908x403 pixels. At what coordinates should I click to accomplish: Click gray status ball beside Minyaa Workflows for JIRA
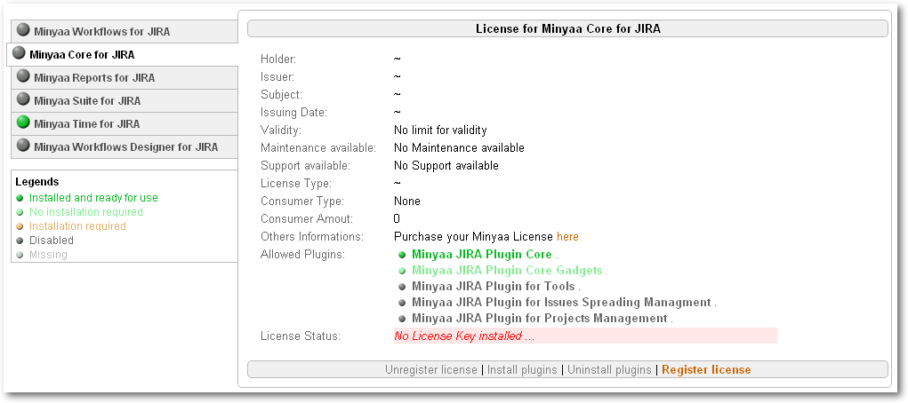[x=23, y=29]
